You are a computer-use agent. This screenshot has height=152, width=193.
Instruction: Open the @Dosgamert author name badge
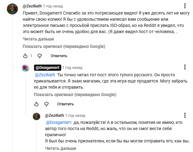pyautogui.click(x=47, y=67)
